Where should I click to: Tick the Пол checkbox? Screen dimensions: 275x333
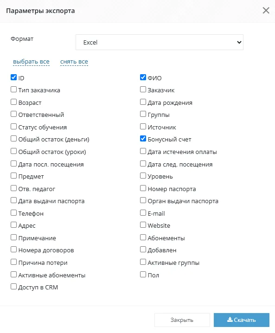pos(143,275)
